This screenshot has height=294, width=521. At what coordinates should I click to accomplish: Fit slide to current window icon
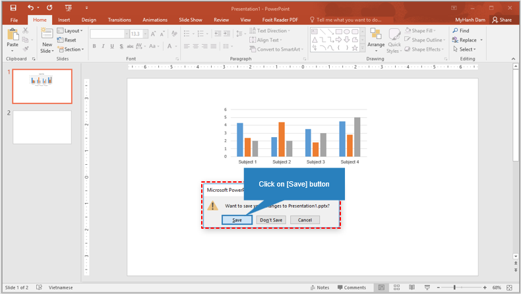pyautogui.click(x=509, y=287)
